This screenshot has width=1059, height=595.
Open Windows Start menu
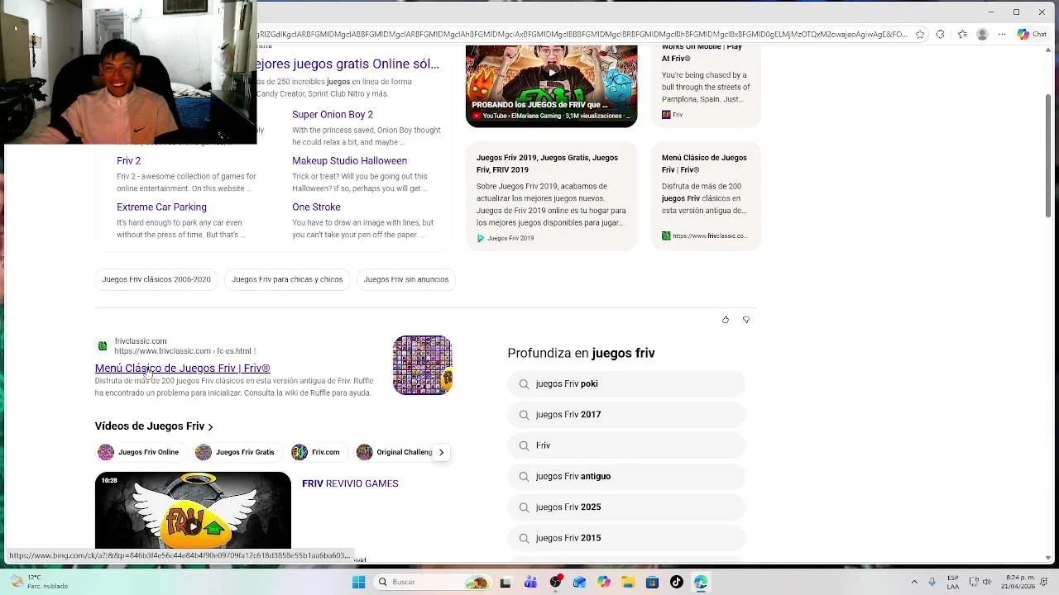point(358,582)
